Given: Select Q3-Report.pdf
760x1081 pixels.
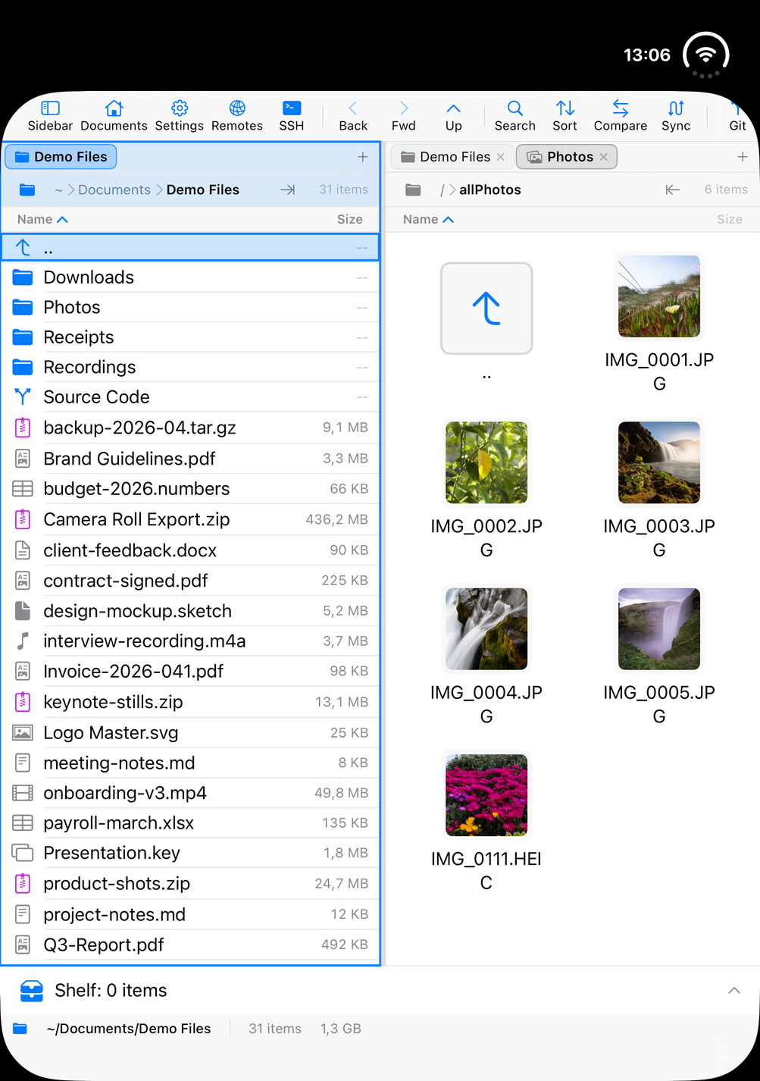Looking at the screenshot, I should tap(191, 945).
